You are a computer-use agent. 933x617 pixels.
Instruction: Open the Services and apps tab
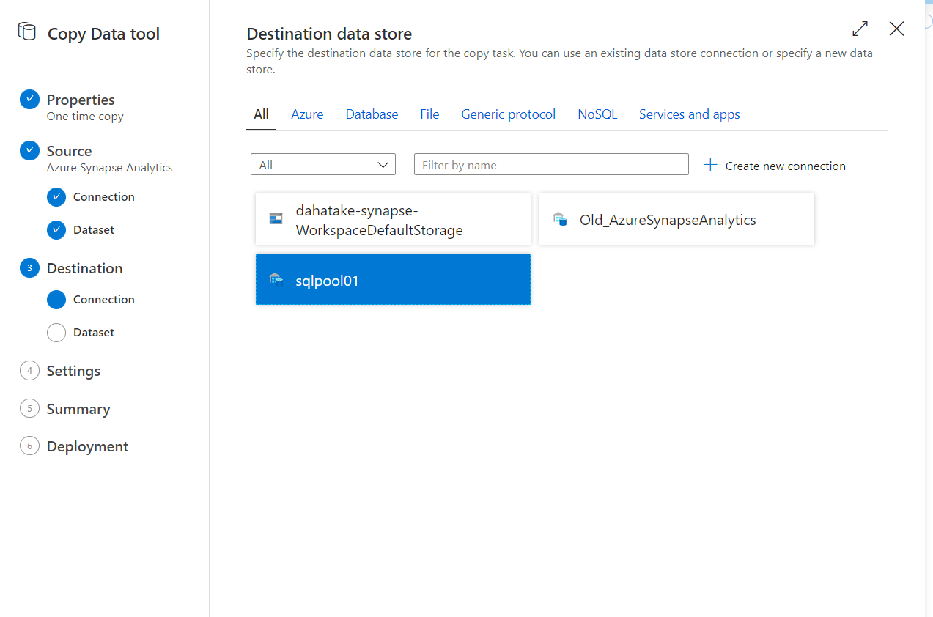(689, 114)
